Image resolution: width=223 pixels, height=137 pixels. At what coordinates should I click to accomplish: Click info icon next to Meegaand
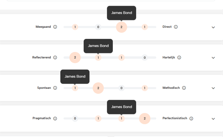[x=55, y=27]
